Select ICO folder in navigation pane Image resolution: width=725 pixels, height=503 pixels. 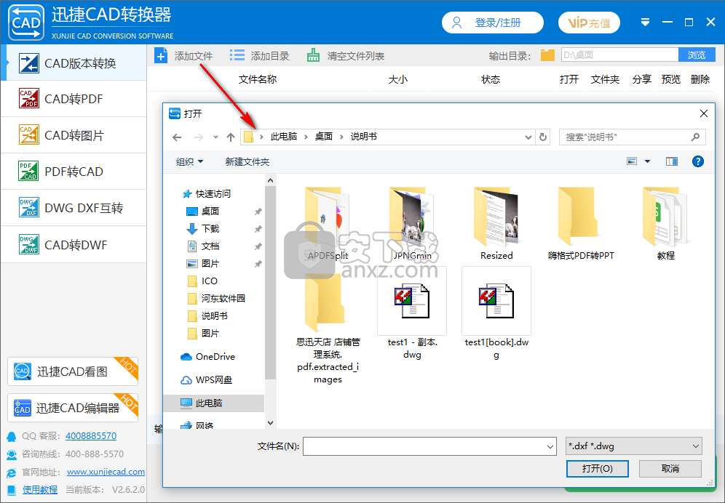coord(203,281)
